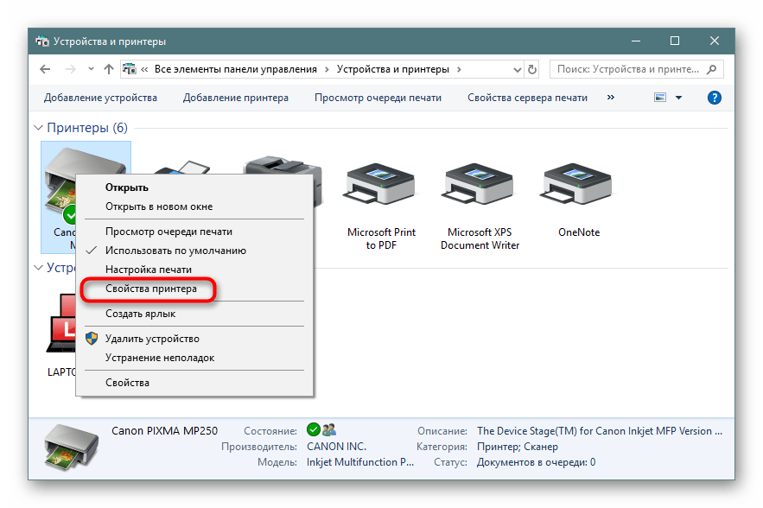Click the forward navigation arrow

(x=71, y=69)
